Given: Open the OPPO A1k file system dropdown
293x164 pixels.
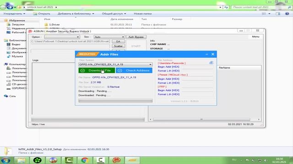Looking at the screenshot, I should pyautogui.click(x=115, y=64).
